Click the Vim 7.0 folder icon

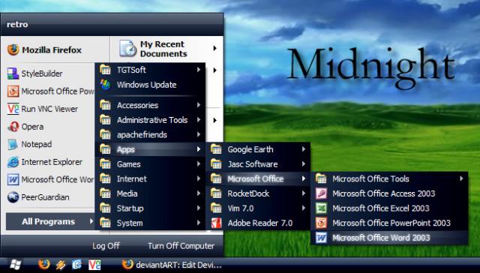[216, 208]
